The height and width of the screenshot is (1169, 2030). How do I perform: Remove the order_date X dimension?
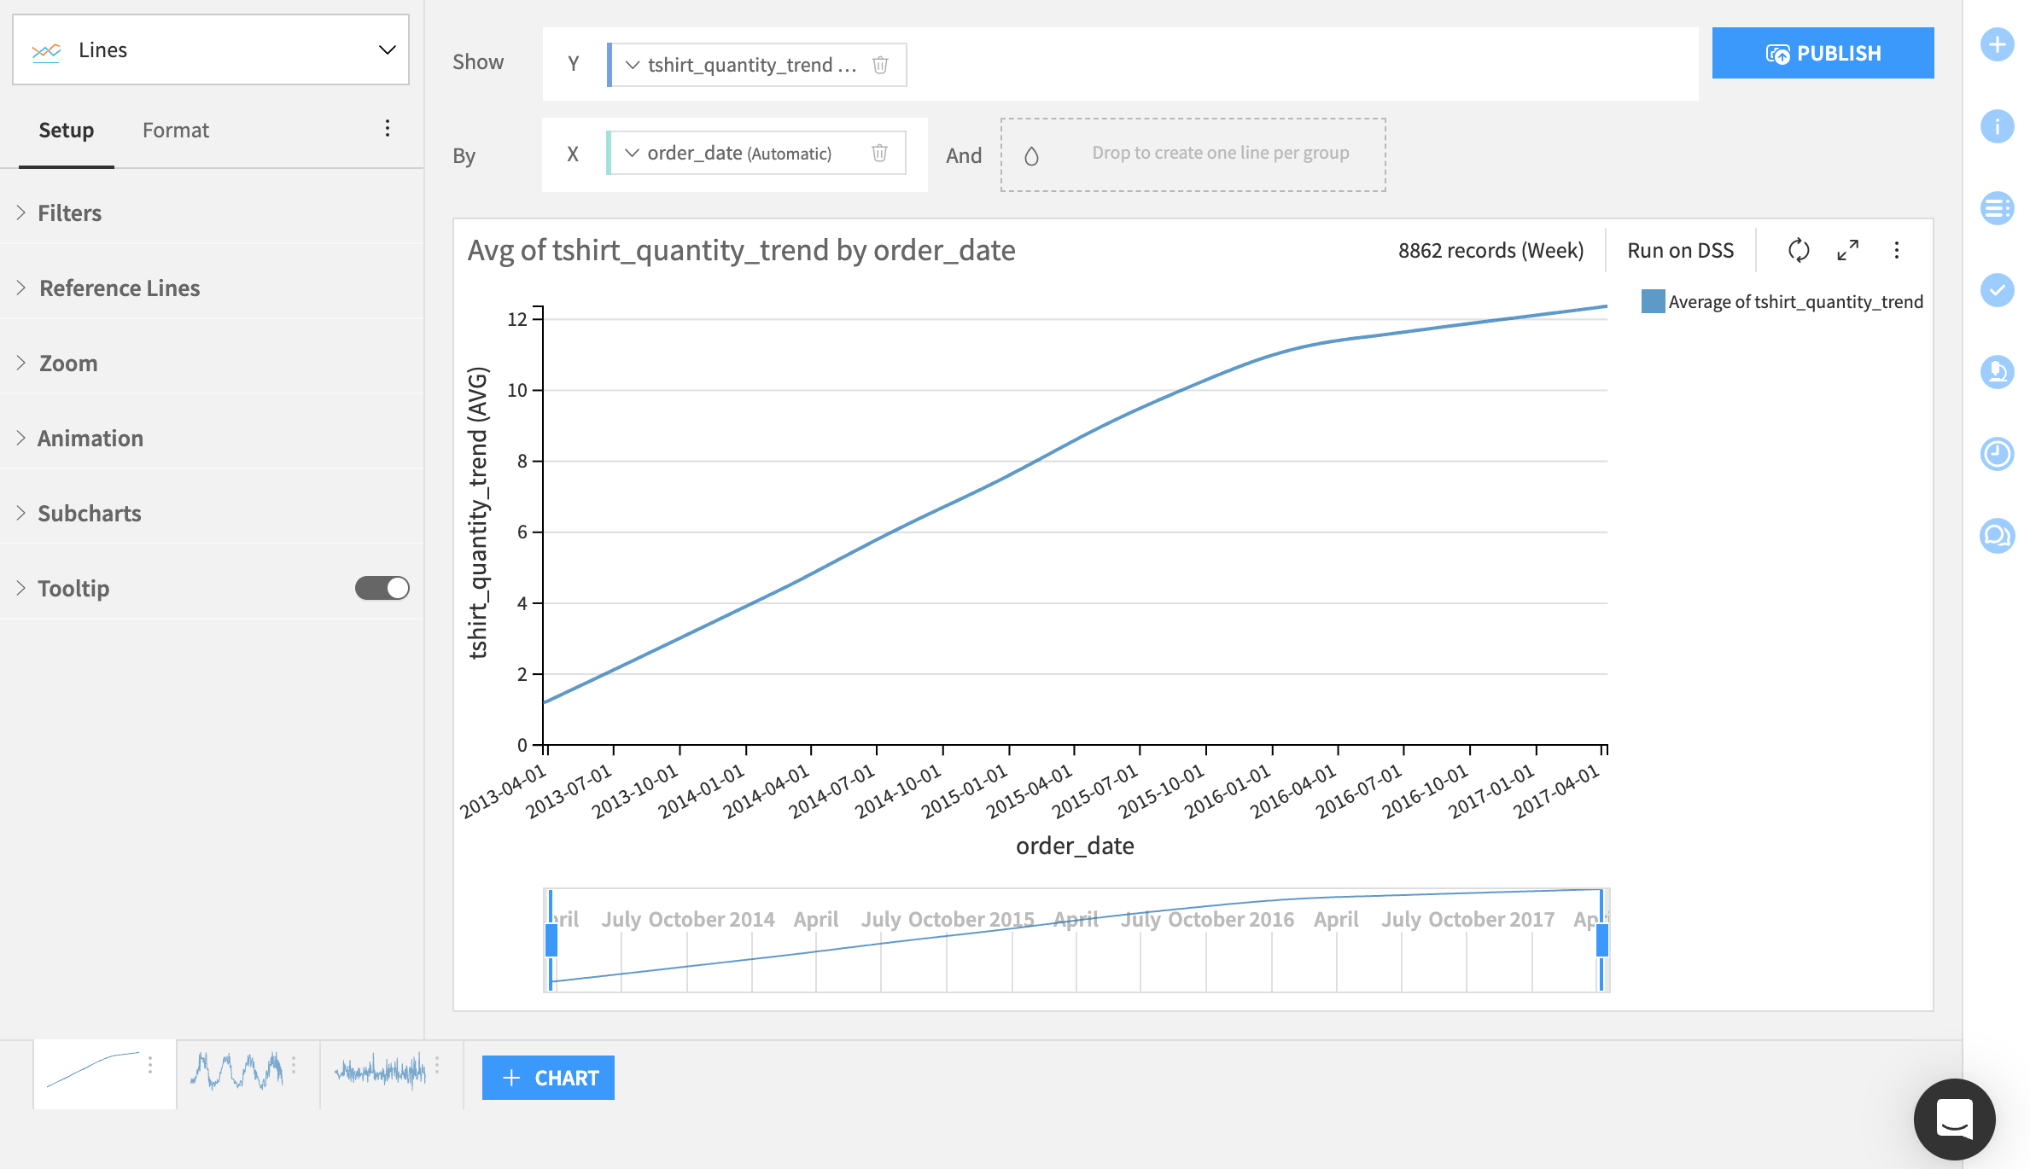(x=880, y=153)
